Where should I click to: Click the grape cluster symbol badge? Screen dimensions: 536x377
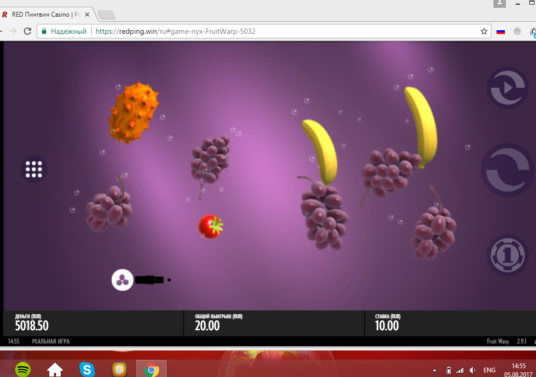[x=122, y=280]
